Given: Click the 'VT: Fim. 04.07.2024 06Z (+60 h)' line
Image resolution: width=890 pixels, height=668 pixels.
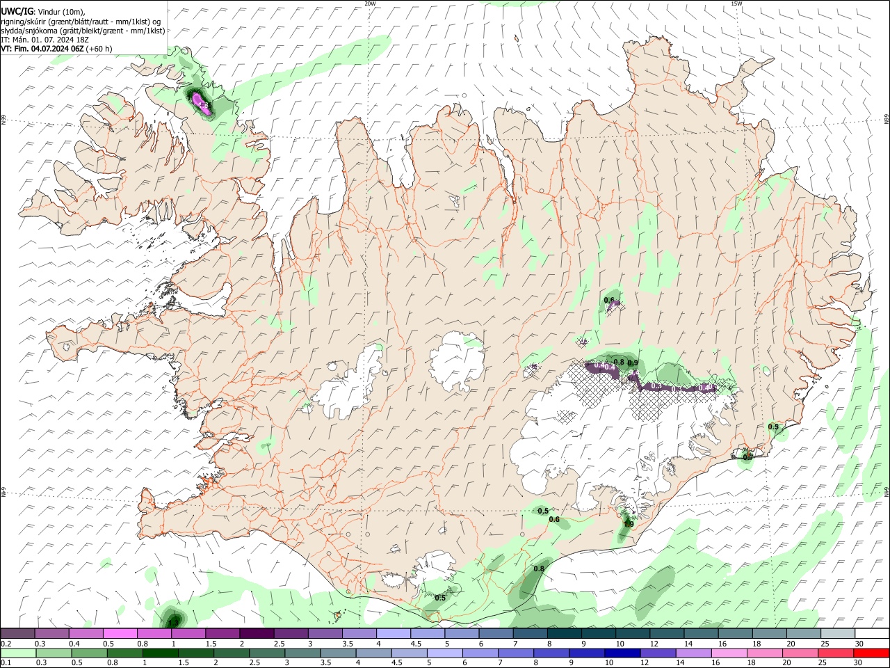Looking at the screenshot, I should (x=57, y=49).
